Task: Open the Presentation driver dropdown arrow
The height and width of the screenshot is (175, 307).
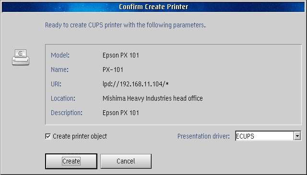Action: 297,136
